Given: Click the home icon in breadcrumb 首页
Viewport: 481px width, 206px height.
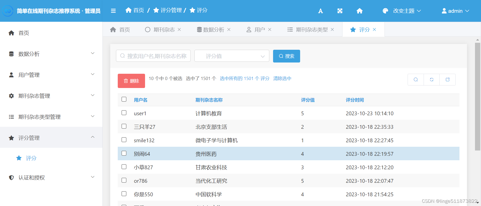Looking at the screenshot, I should (x=129, y=10).
